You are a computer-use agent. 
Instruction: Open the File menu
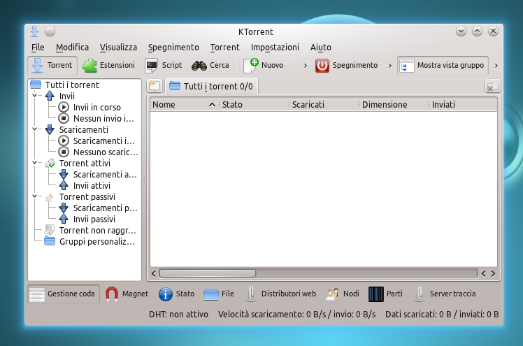[x=38, y=48]
